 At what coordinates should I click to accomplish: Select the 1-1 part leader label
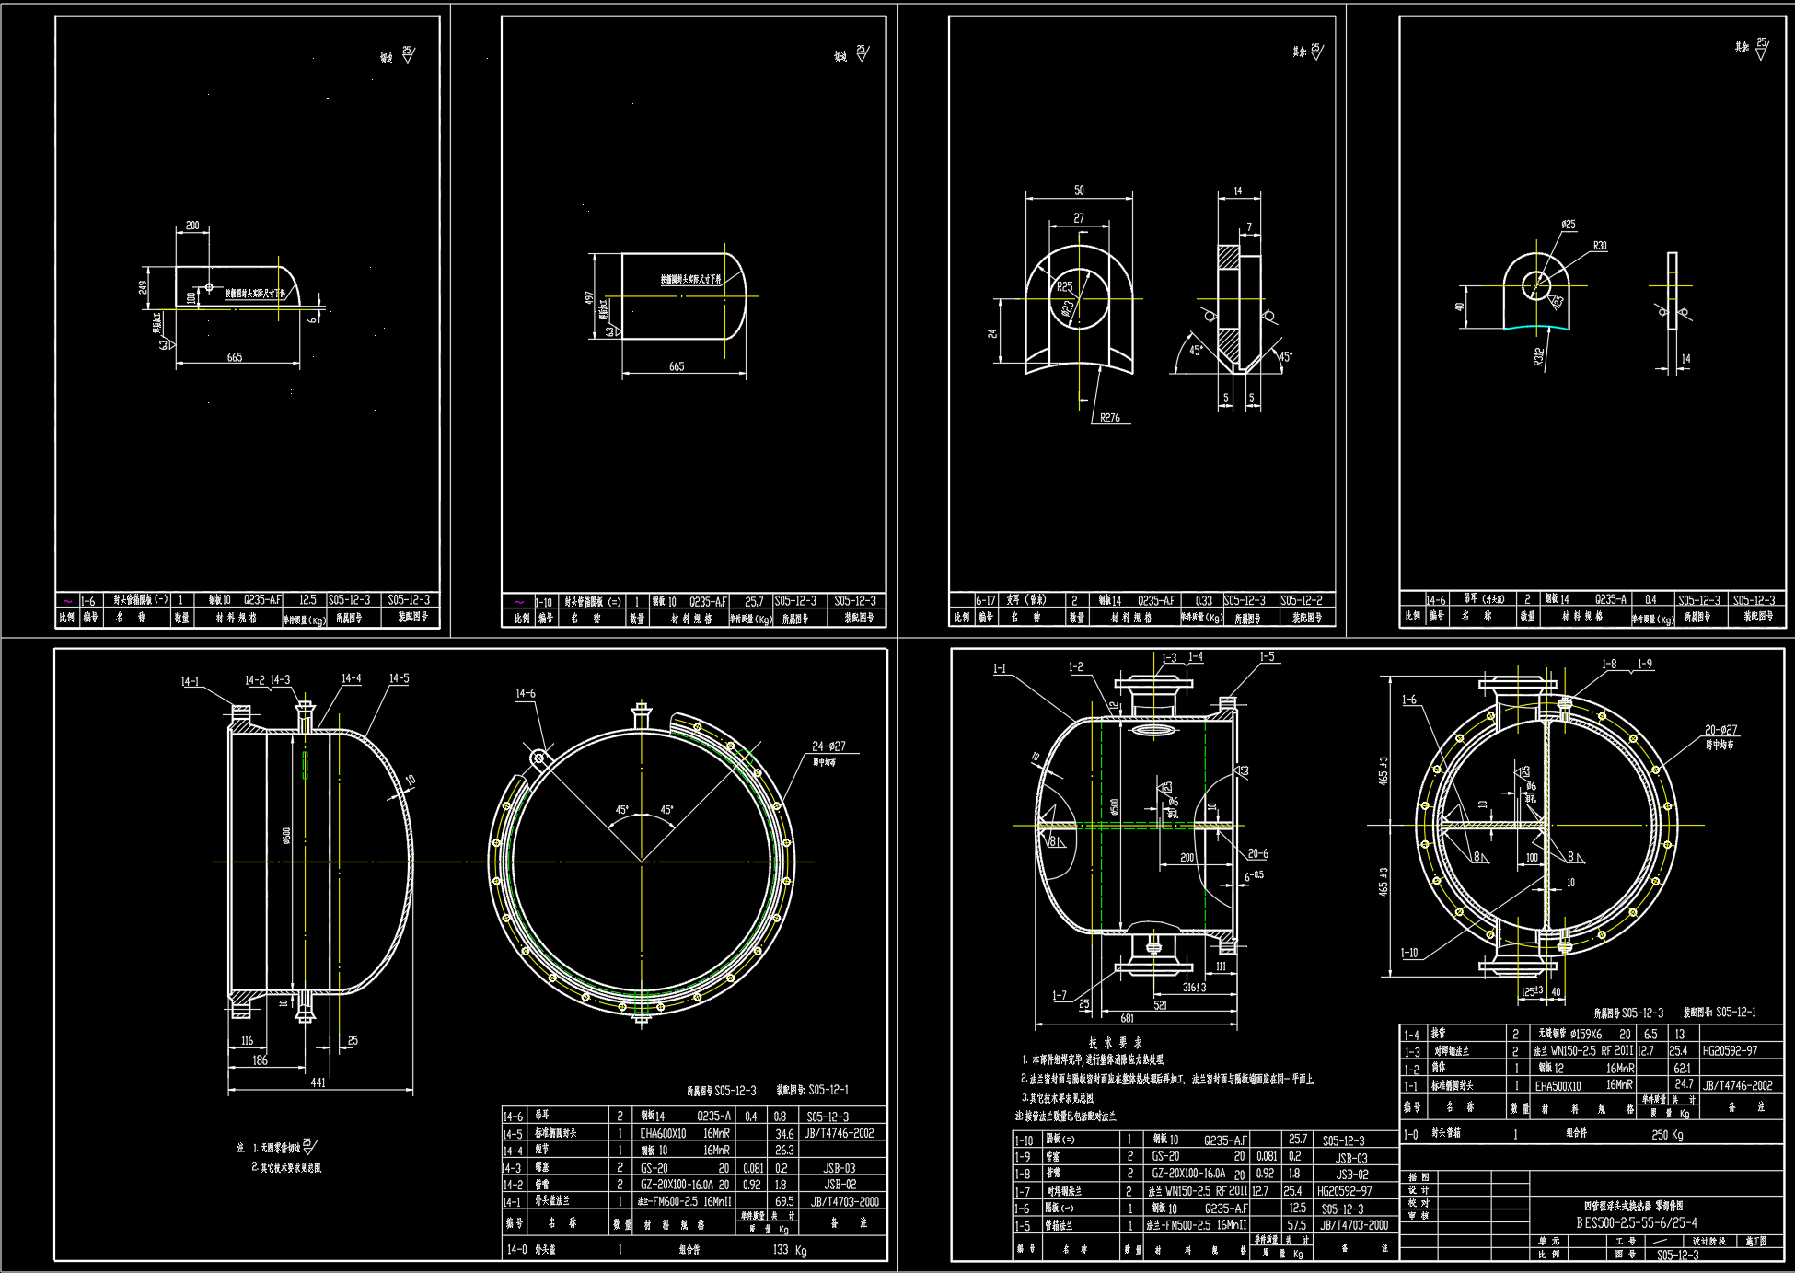1000,669
